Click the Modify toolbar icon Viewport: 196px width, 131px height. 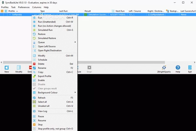tap(19, 68)
